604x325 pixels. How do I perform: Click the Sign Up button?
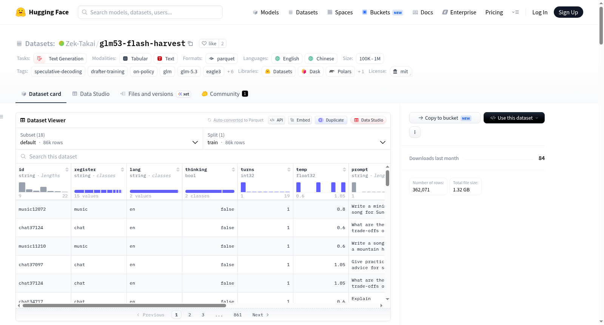pos(568,12)
